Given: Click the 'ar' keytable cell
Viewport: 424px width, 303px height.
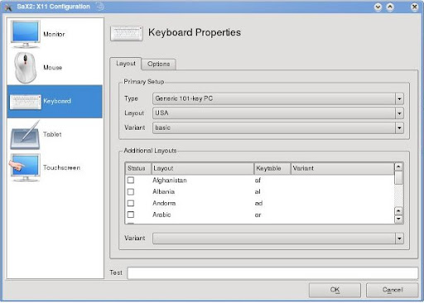Looking at the screenshot, I should (258, 215).
